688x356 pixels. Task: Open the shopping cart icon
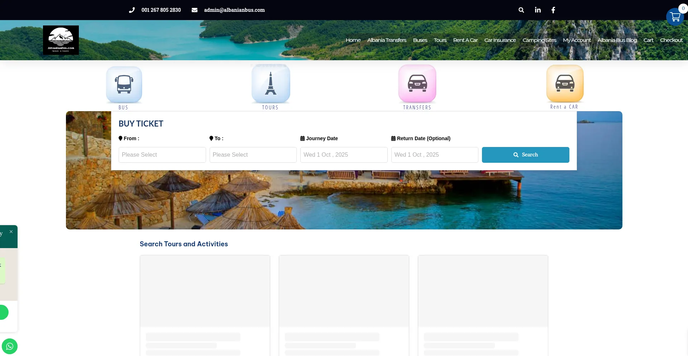[x=675, y=17]
